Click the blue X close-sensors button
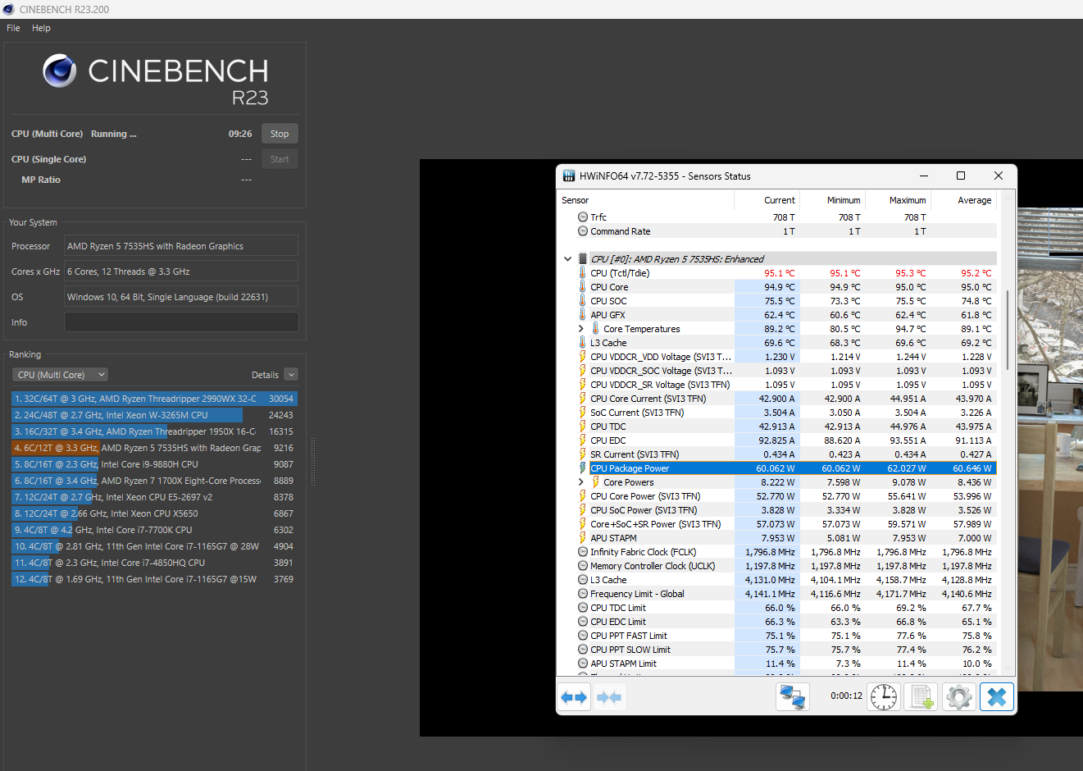Image resolution: width=1083 pixels, height=771 pixels. pos(997,697)
